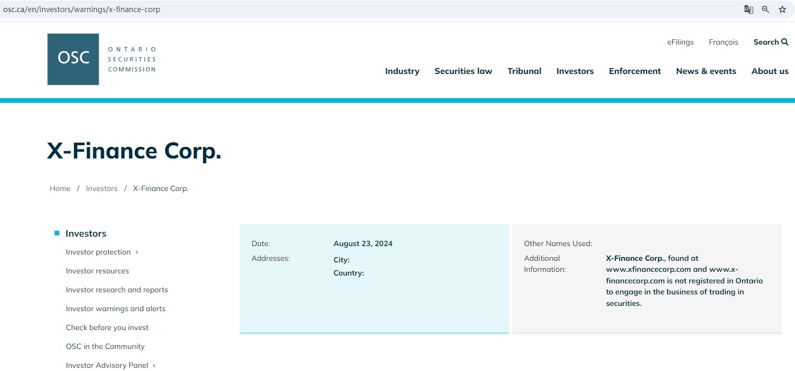This screenshot has height=371, width=795.
Task: Open the browser translate page icon
Action: click(x=749, y=9)
